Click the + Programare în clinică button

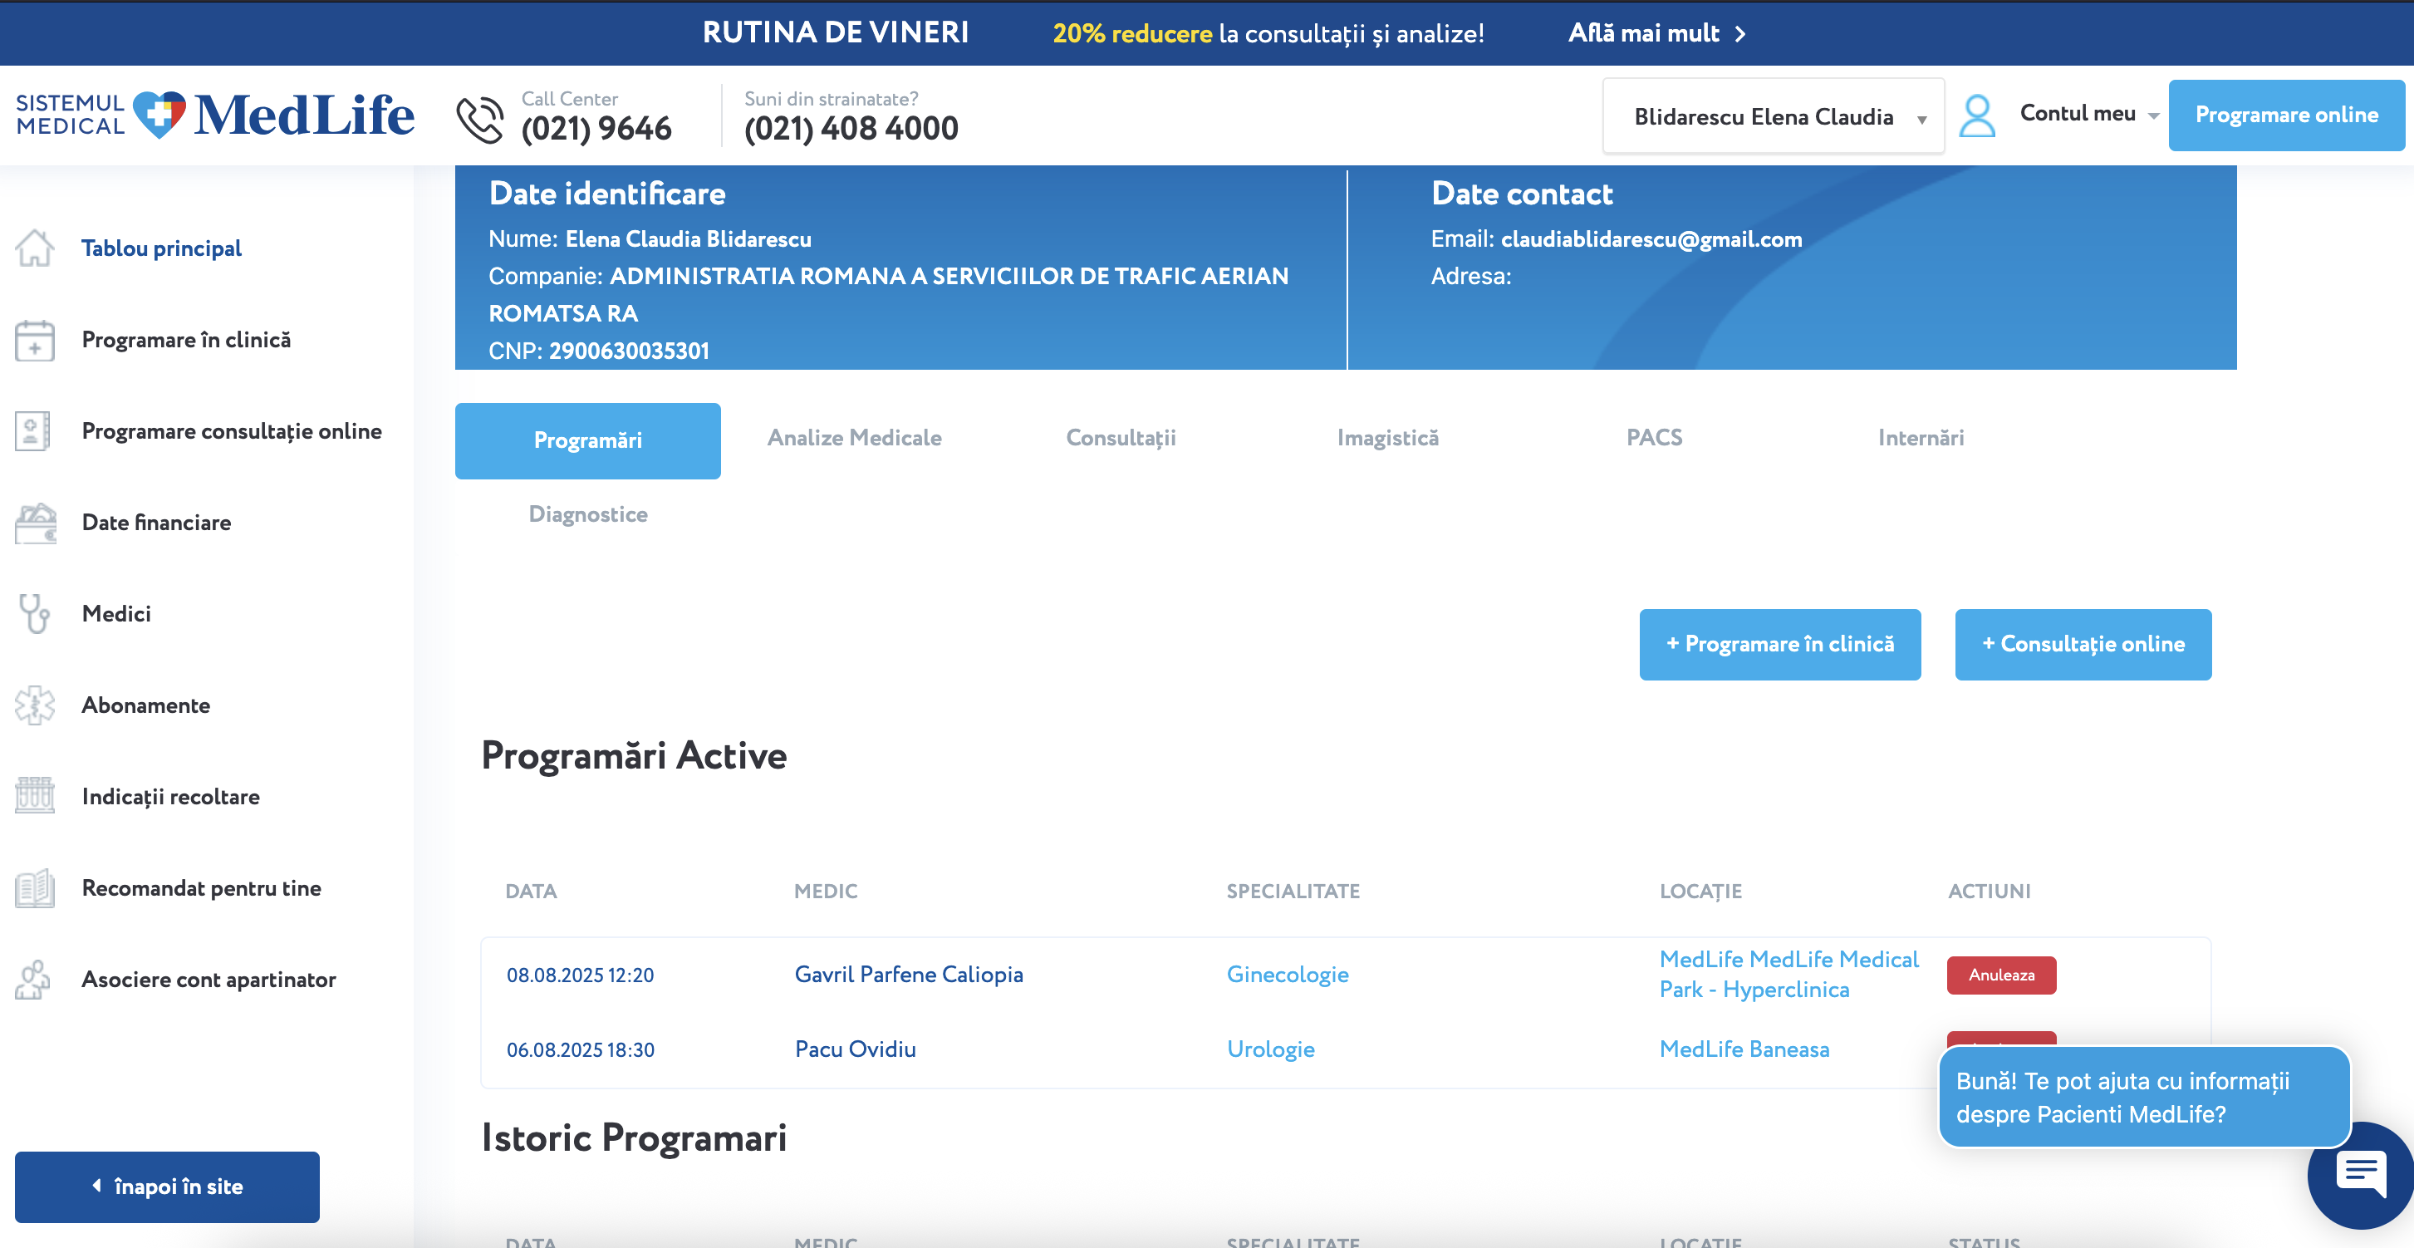tap(1779, 644)
